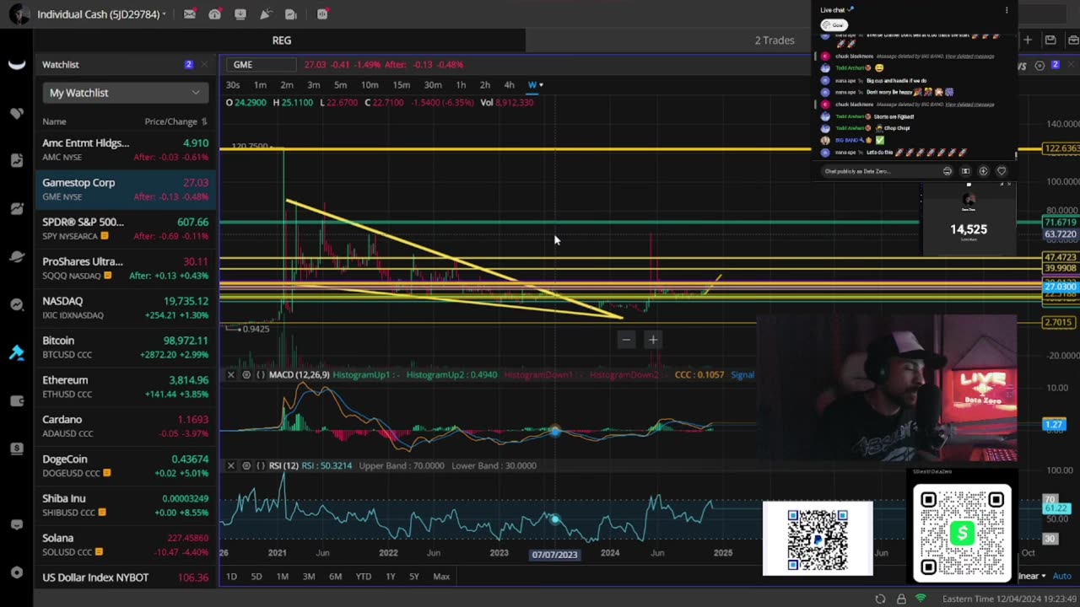Open RSI indicator settings gear
This screenshot has width=1080, height=607.
tap(246, 465)
